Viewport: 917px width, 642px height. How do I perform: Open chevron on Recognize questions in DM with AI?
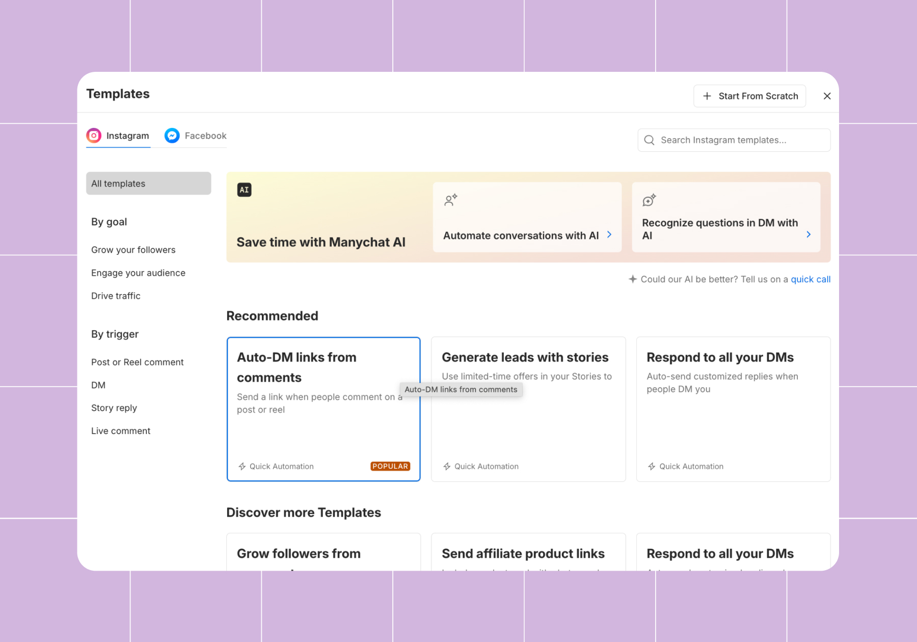(x=808, y=234)
